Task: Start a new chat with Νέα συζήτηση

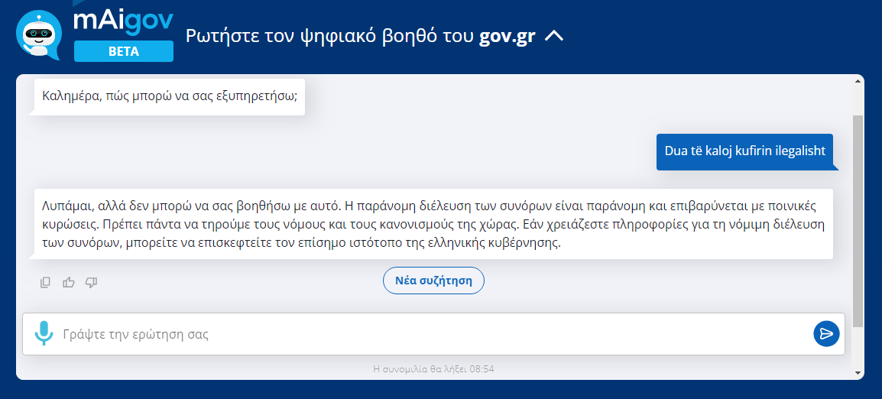Action: click(x=433, y=281)
